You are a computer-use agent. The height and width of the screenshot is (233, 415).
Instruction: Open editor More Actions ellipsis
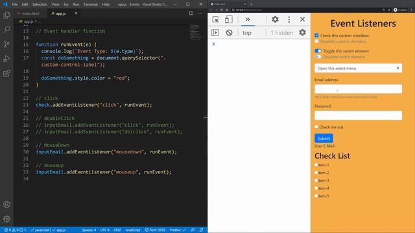200,13
